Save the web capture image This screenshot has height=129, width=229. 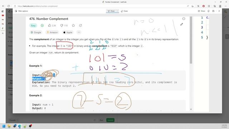click(213, 11)
